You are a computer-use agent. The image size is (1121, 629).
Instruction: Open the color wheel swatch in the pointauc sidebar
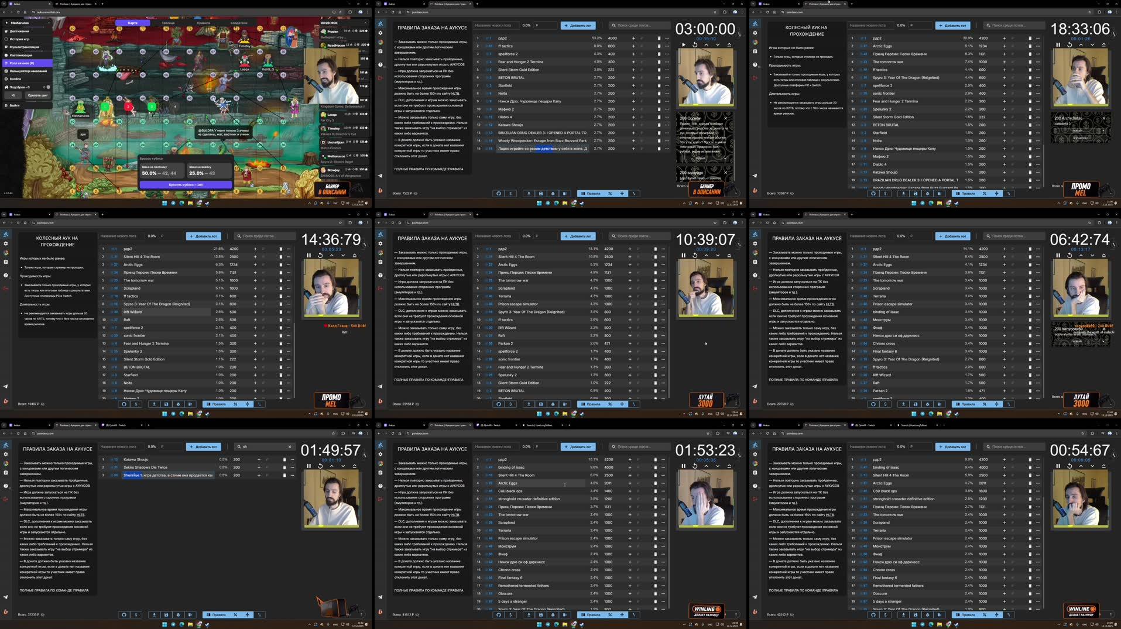coord(380,42)
